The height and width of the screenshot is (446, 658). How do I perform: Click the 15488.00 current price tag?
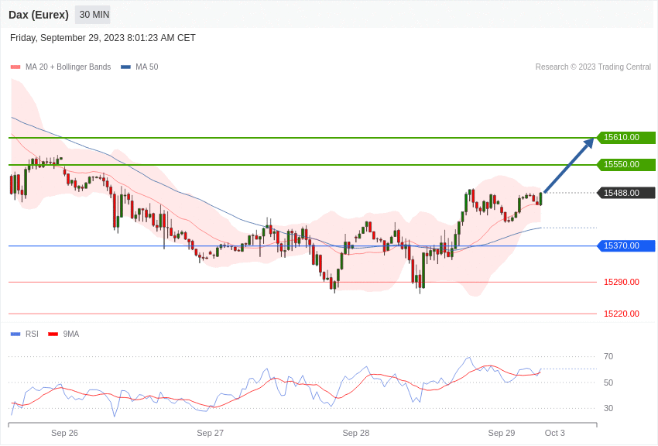point(625,193)
